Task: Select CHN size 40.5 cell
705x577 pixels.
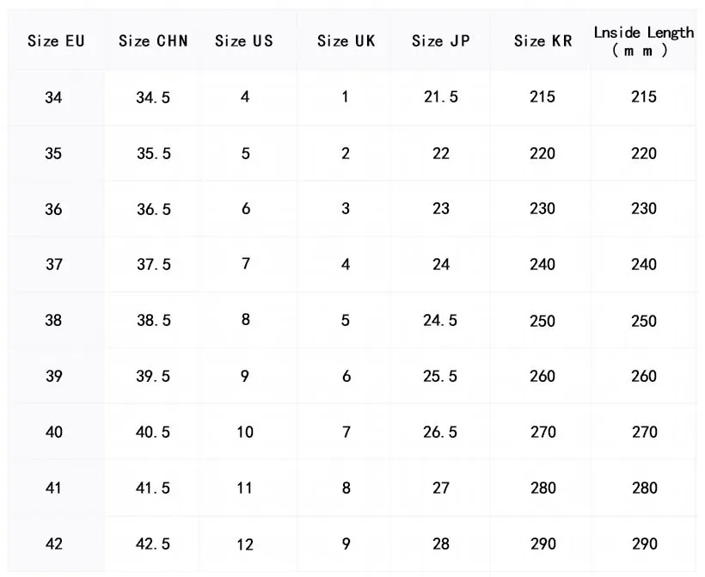Action: 153,432
